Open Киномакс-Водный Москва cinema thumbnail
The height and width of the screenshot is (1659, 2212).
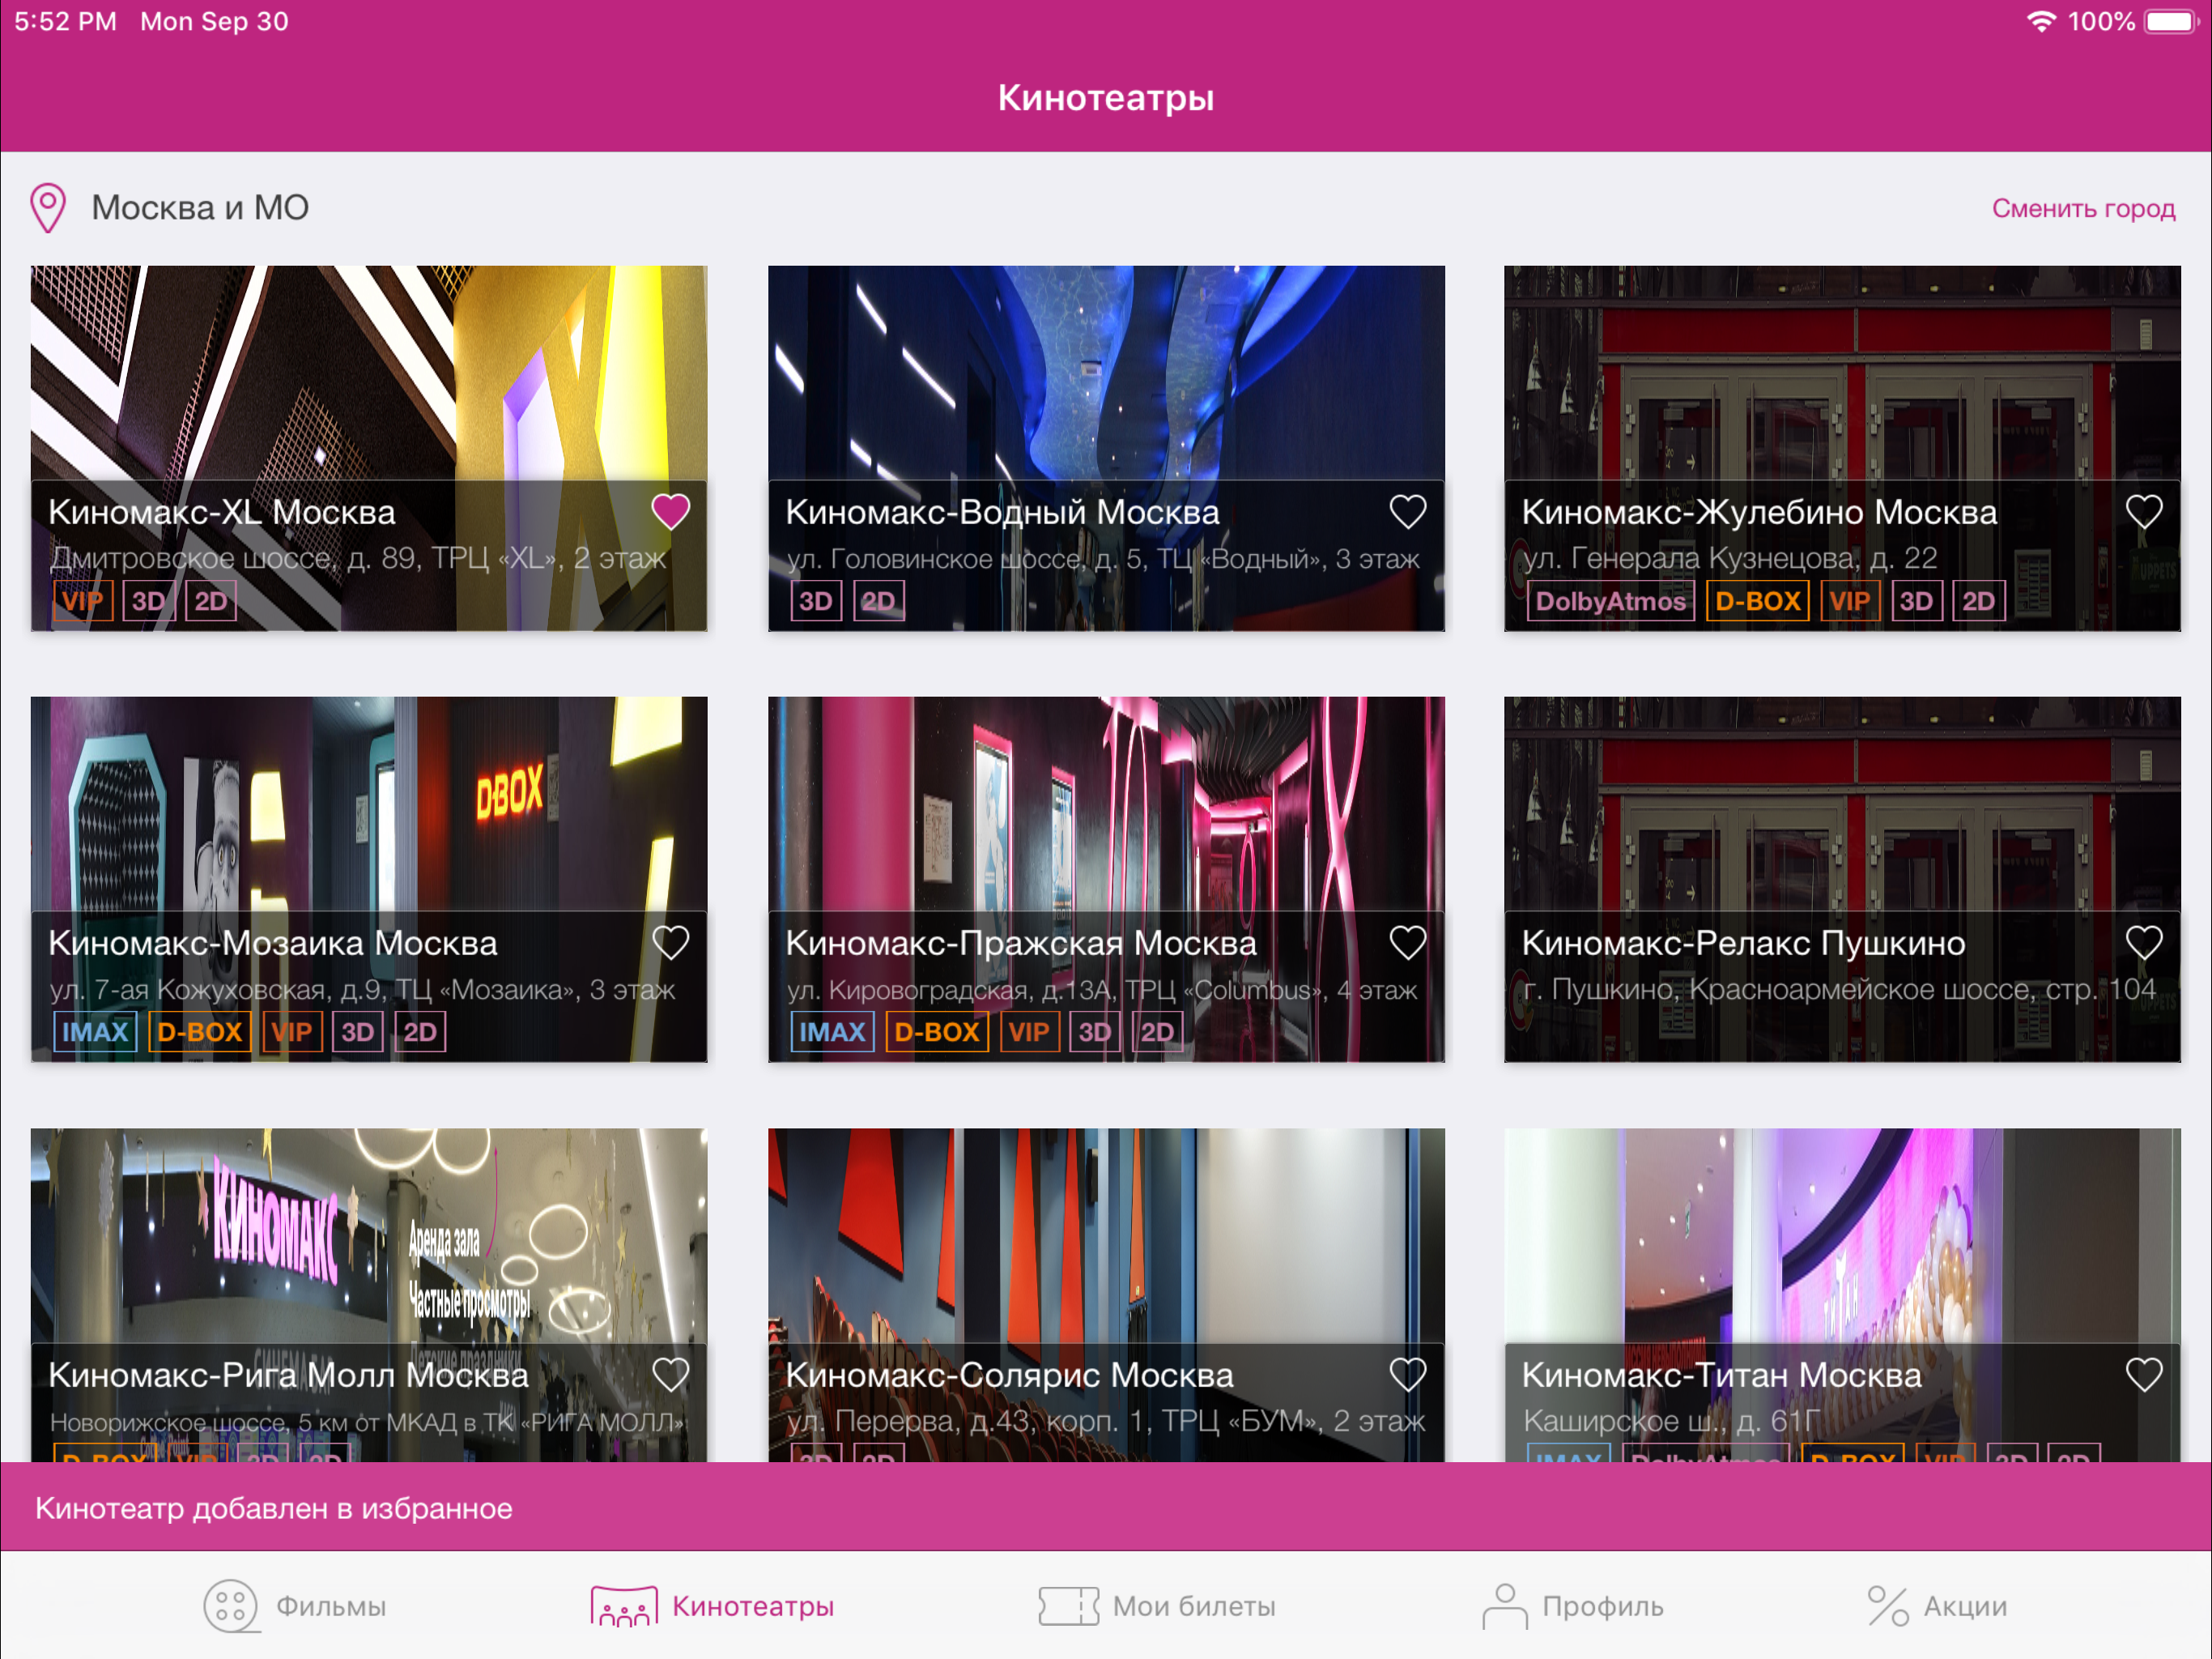1105,370
